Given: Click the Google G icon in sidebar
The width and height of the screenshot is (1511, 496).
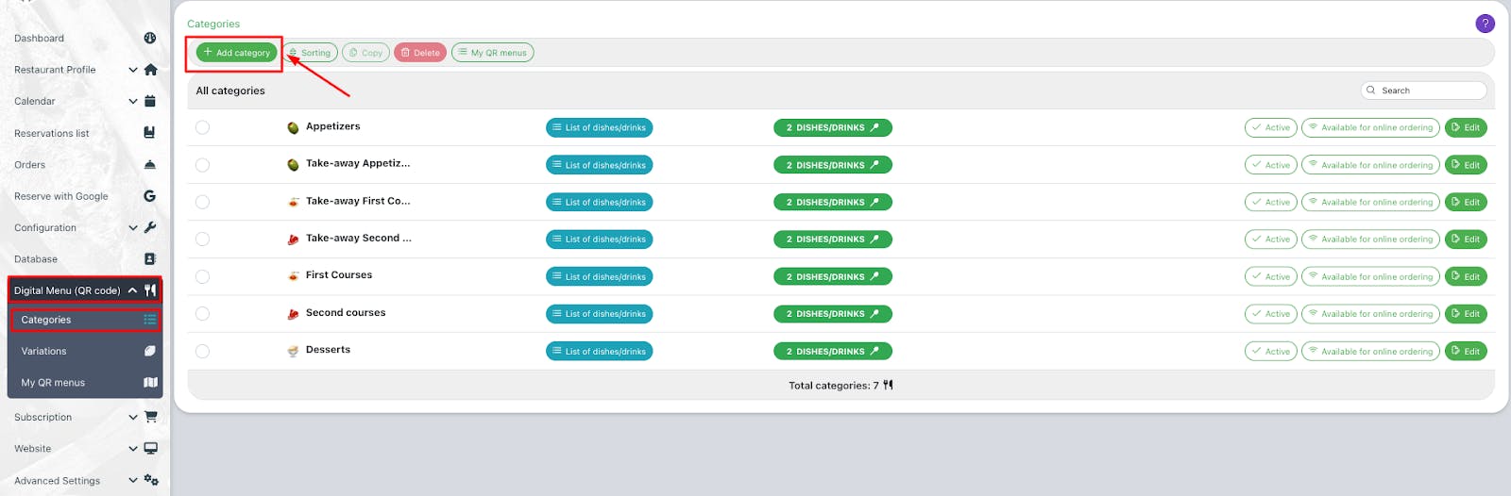Looking at the screenshot, I should coord(149,196).
